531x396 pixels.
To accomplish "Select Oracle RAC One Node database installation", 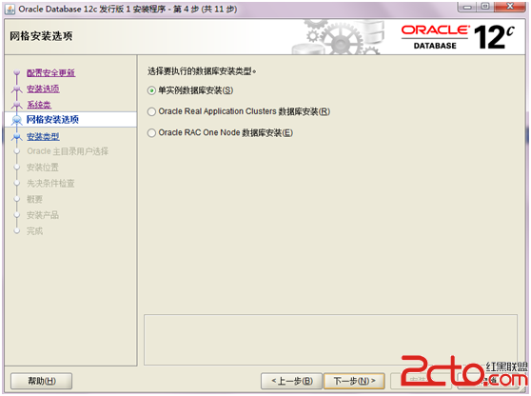I will [x=151, y=132].
